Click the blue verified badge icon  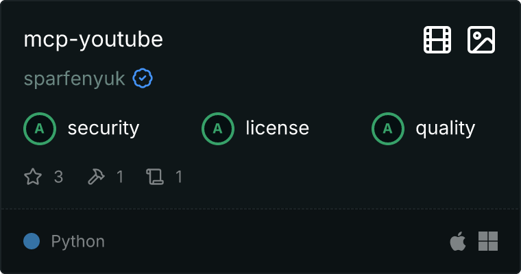[143, 79]
